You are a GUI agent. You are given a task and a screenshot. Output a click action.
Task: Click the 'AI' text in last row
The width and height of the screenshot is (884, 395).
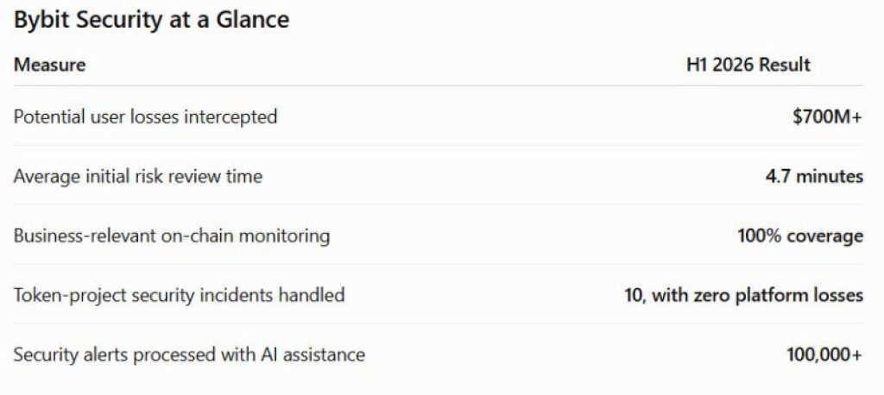(268, 354)
